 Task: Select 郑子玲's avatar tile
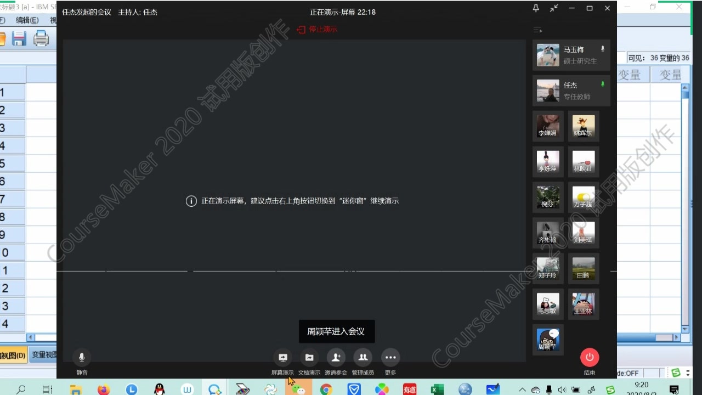click(548, 269)
